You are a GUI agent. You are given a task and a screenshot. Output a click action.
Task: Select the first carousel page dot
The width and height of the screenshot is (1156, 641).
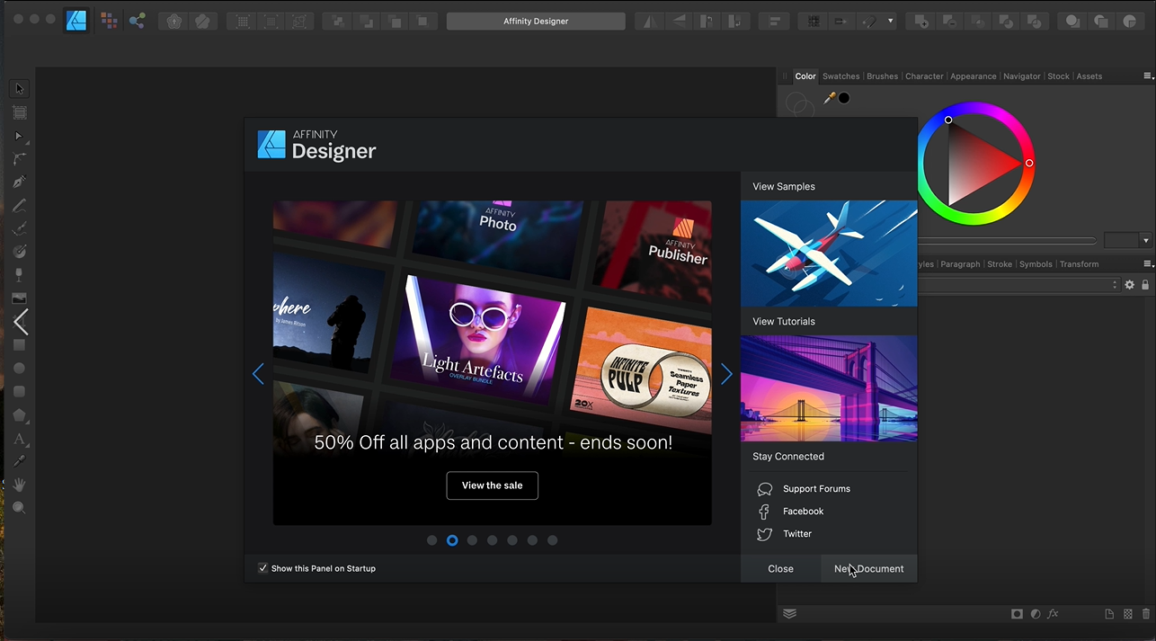[432, 540]
